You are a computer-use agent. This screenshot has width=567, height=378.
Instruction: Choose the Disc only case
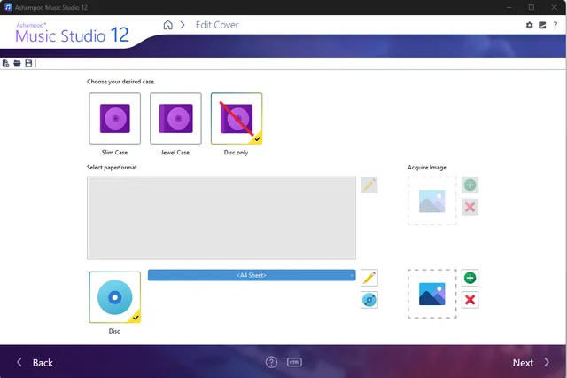tap(237, 118)
